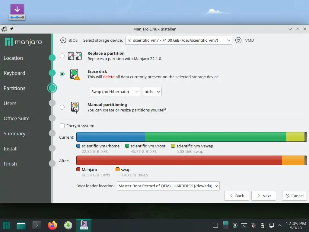Click the virtual desktop pager
Viewport: 309px width, 232px height.
pos(226,225)
